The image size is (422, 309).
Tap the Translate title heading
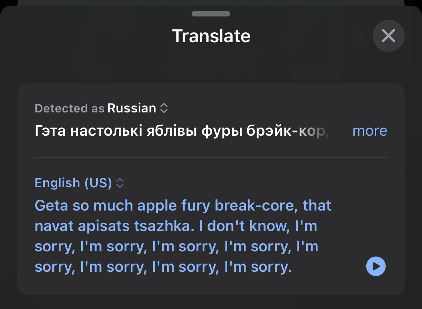click(x=211, y=36)
